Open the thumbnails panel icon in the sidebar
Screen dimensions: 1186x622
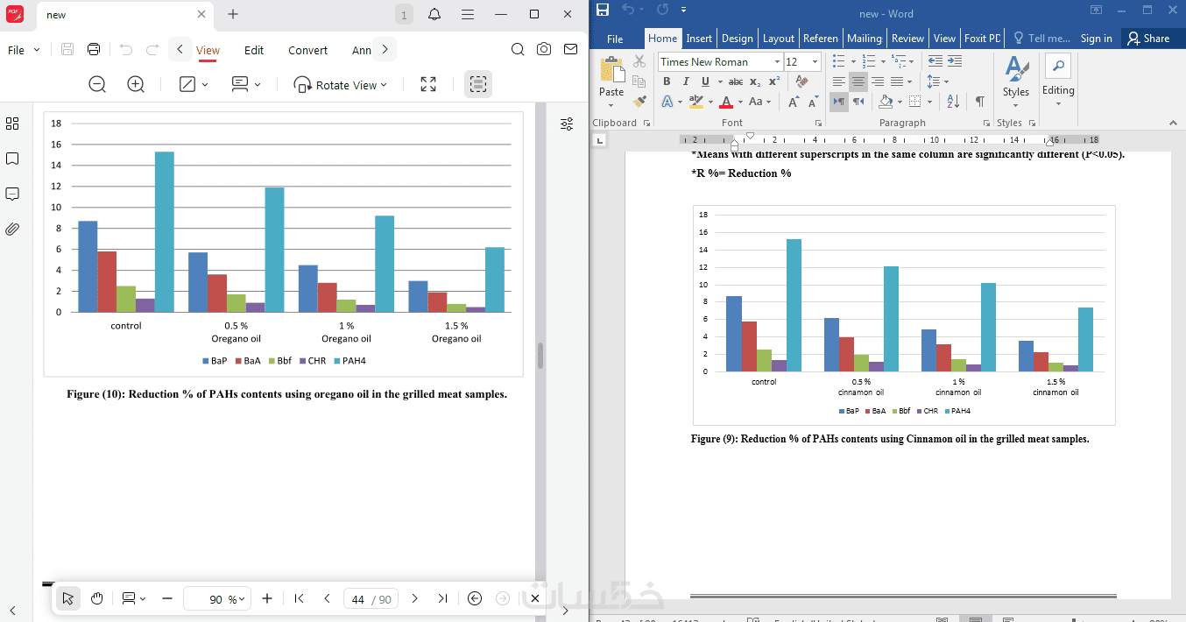tap(12, 124)
